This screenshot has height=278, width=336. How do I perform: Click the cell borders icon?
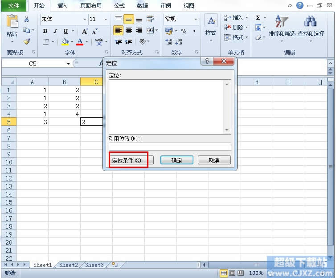click(45, 42)
